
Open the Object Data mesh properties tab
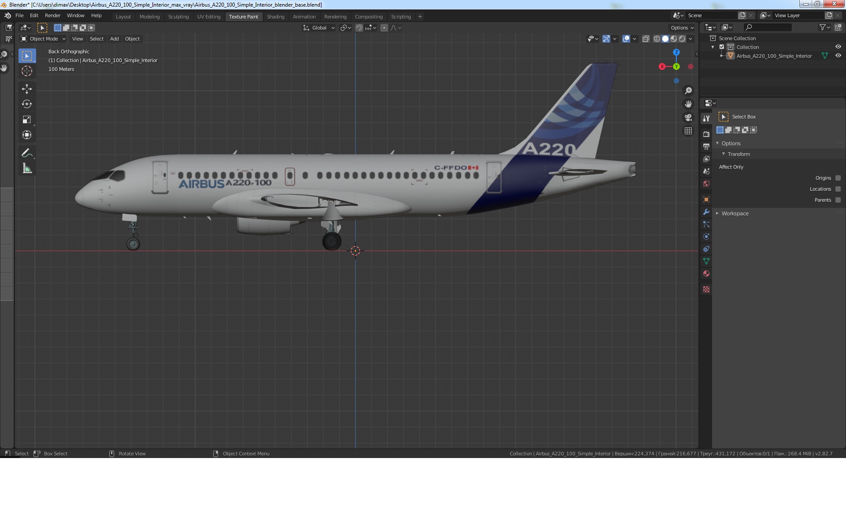(x=706, y=261)
